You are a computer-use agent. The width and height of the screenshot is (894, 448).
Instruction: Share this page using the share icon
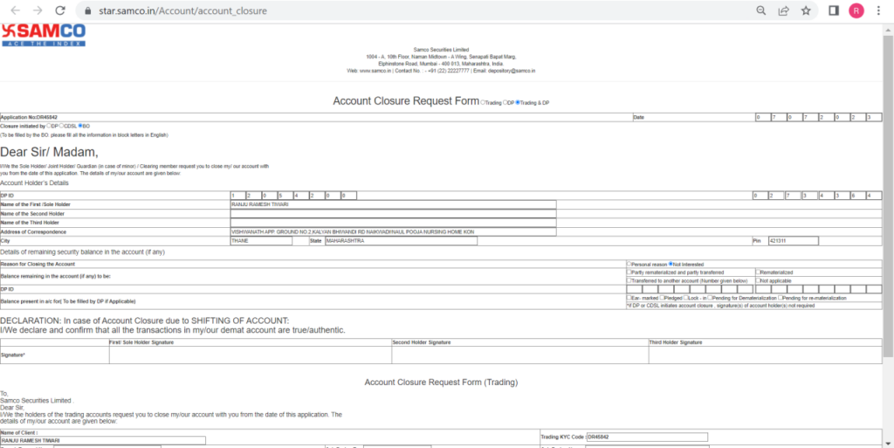pos(783,11)
